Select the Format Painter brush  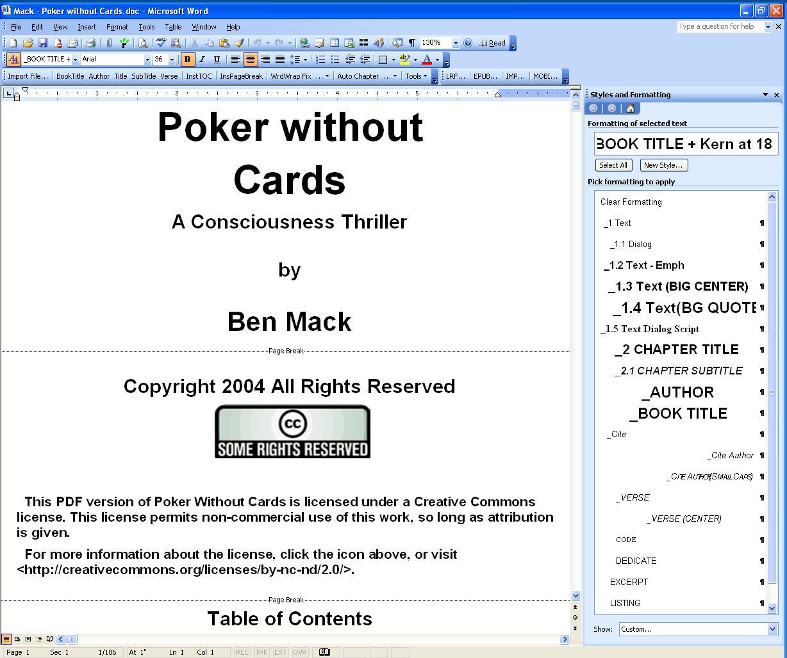(238, 43)
